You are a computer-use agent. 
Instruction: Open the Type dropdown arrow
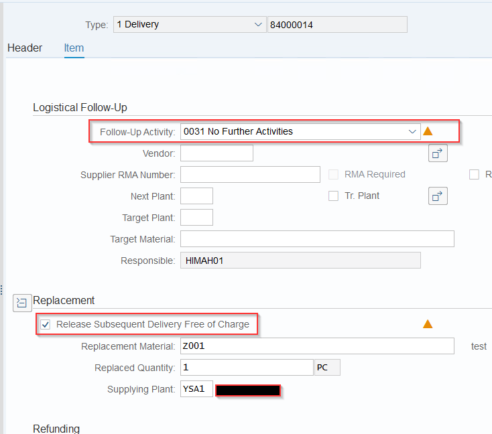tap(258, 25)
